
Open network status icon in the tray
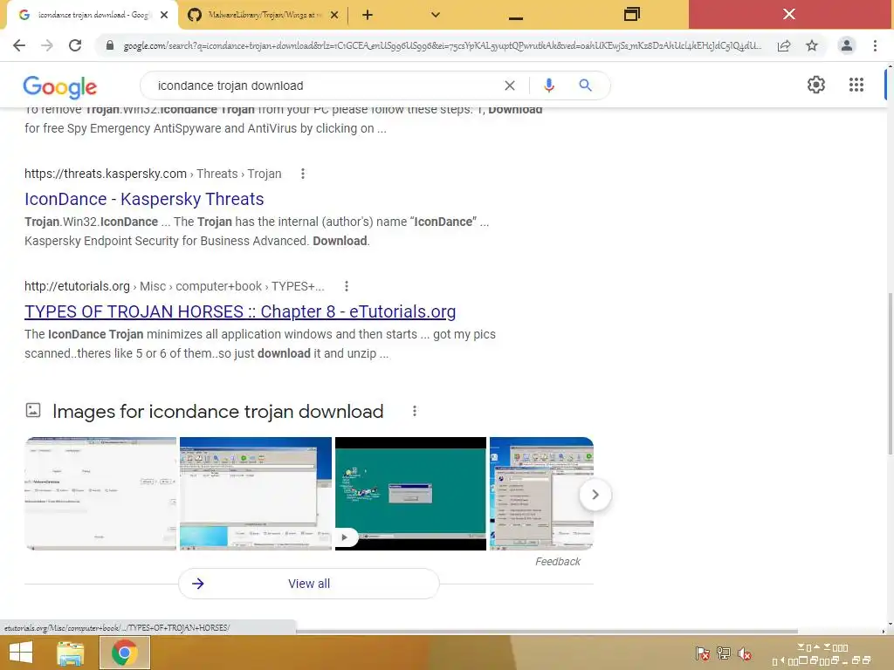(x=724, y=653)
